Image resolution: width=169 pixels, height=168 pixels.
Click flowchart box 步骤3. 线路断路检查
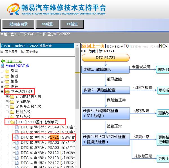[106, 113]
